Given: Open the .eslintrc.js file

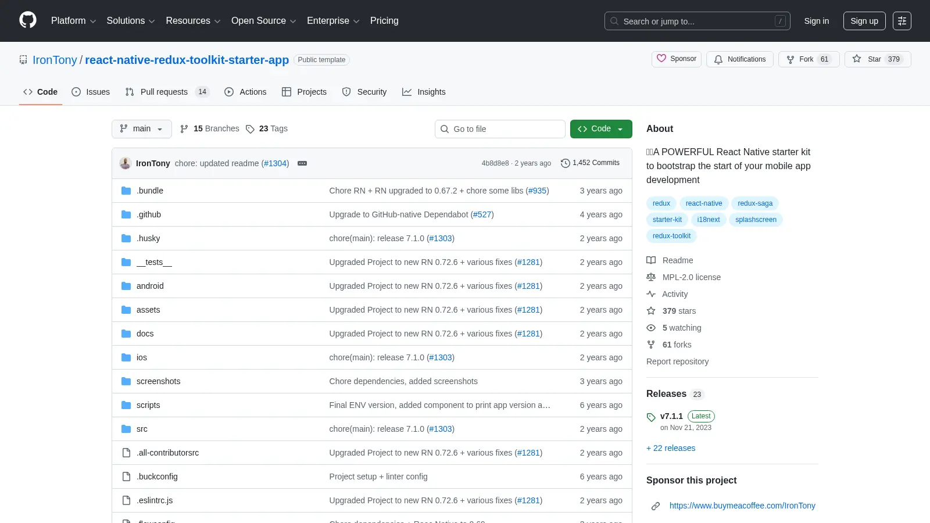Looking at the screenshot, I should pos(155,500).
